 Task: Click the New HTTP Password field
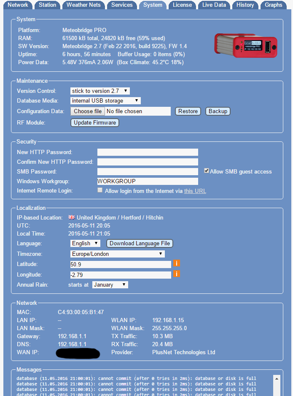point(148,152)
